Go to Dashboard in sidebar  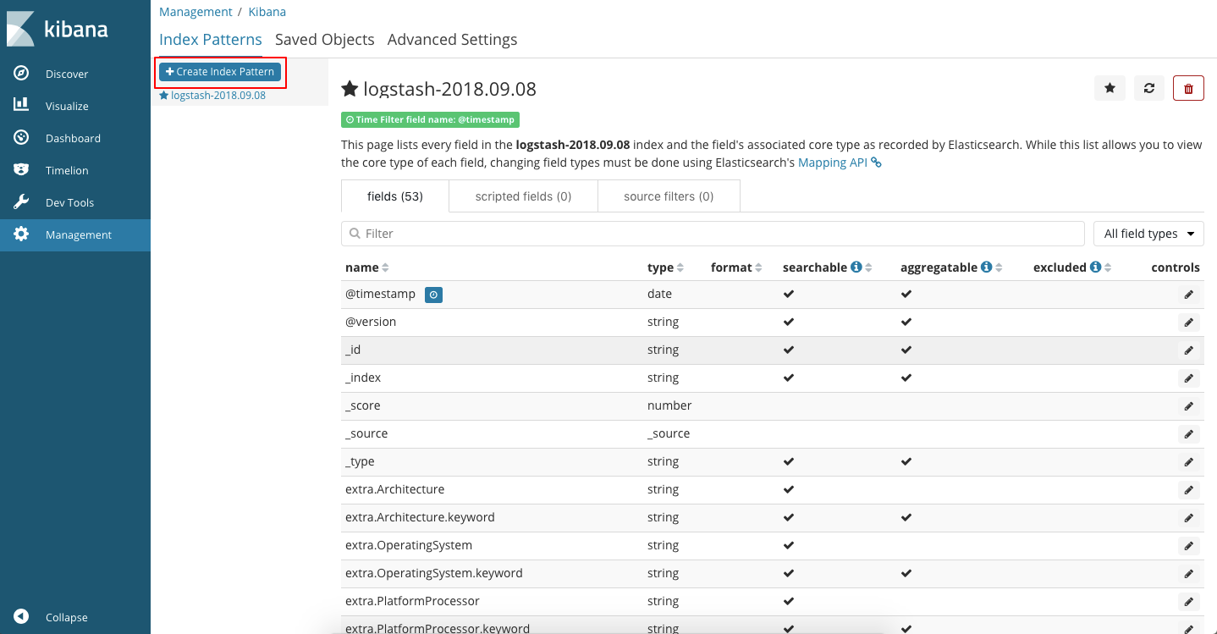tap(72, 138)
